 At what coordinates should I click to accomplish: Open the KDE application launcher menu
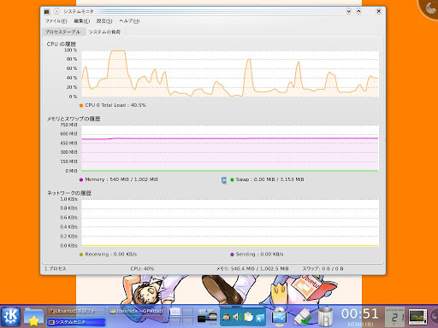tap(11, 317)
